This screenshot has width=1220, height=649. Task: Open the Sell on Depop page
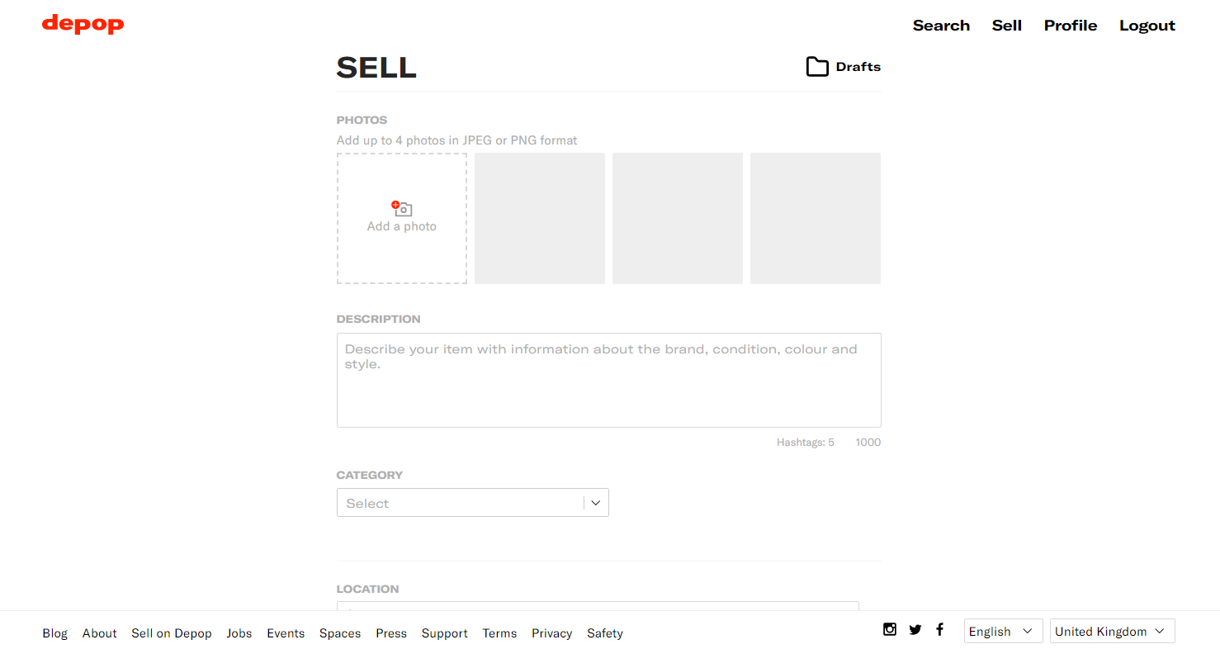click(171, 633)
